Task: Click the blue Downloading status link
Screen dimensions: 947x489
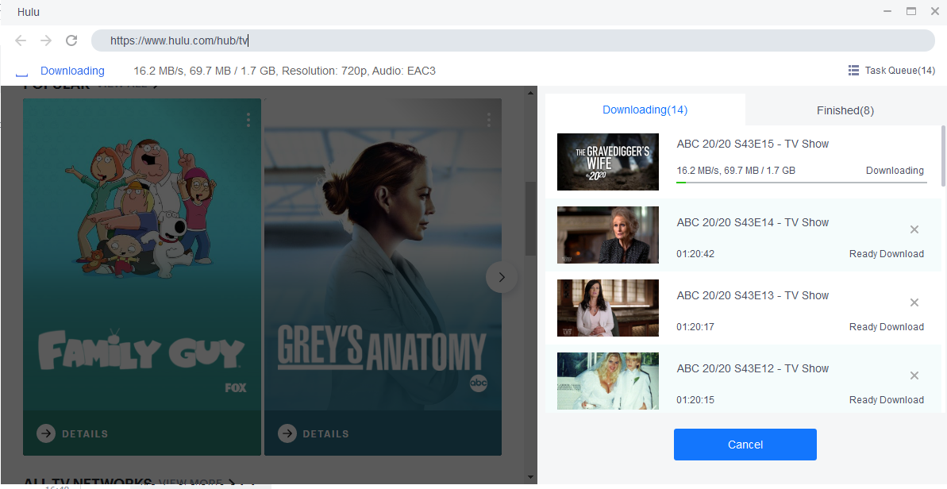Action: pyautogui.click(x=72, y=71)
